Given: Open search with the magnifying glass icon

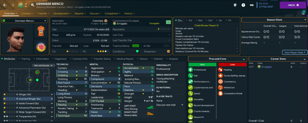Looking at the screenshot, I should [32, 5].
